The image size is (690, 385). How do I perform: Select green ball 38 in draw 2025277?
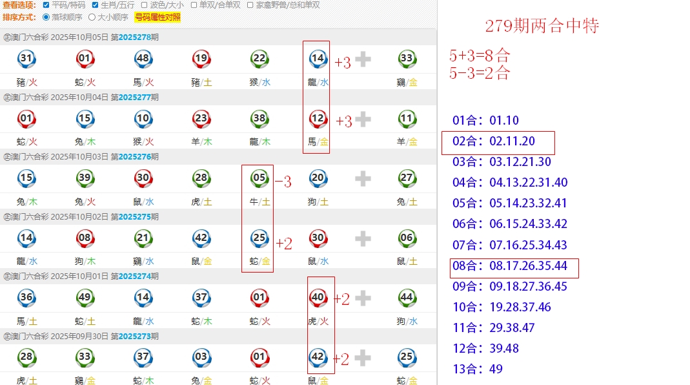259,119
